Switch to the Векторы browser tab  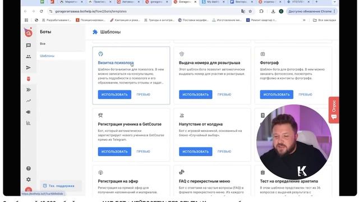pos(241,2)
